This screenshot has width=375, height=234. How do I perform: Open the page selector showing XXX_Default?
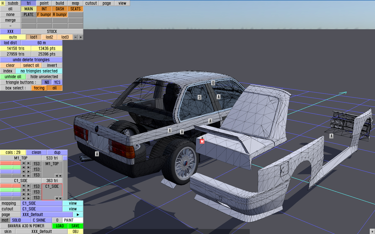(x=47, y=214)
